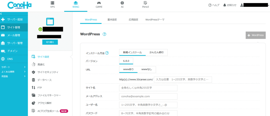The image size is (270, 116).
Task: Select wwwなし URL option
Action: [x=146, y=69]
